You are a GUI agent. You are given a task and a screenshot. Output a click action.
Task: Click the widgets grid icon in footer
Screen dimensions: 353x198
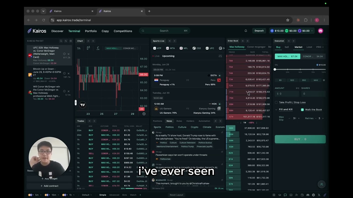tap(274, 195)
